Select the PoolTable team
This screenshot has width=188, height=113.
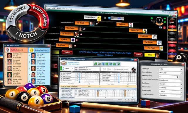click(145, 36)
